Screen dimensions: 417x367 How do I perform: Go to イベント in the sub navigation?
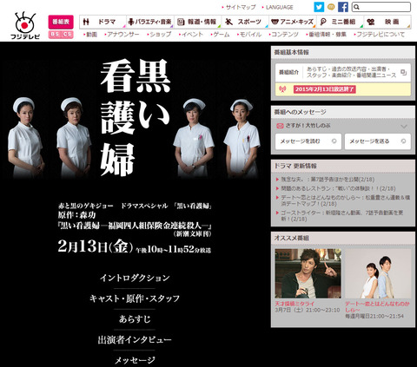[191, 35]
